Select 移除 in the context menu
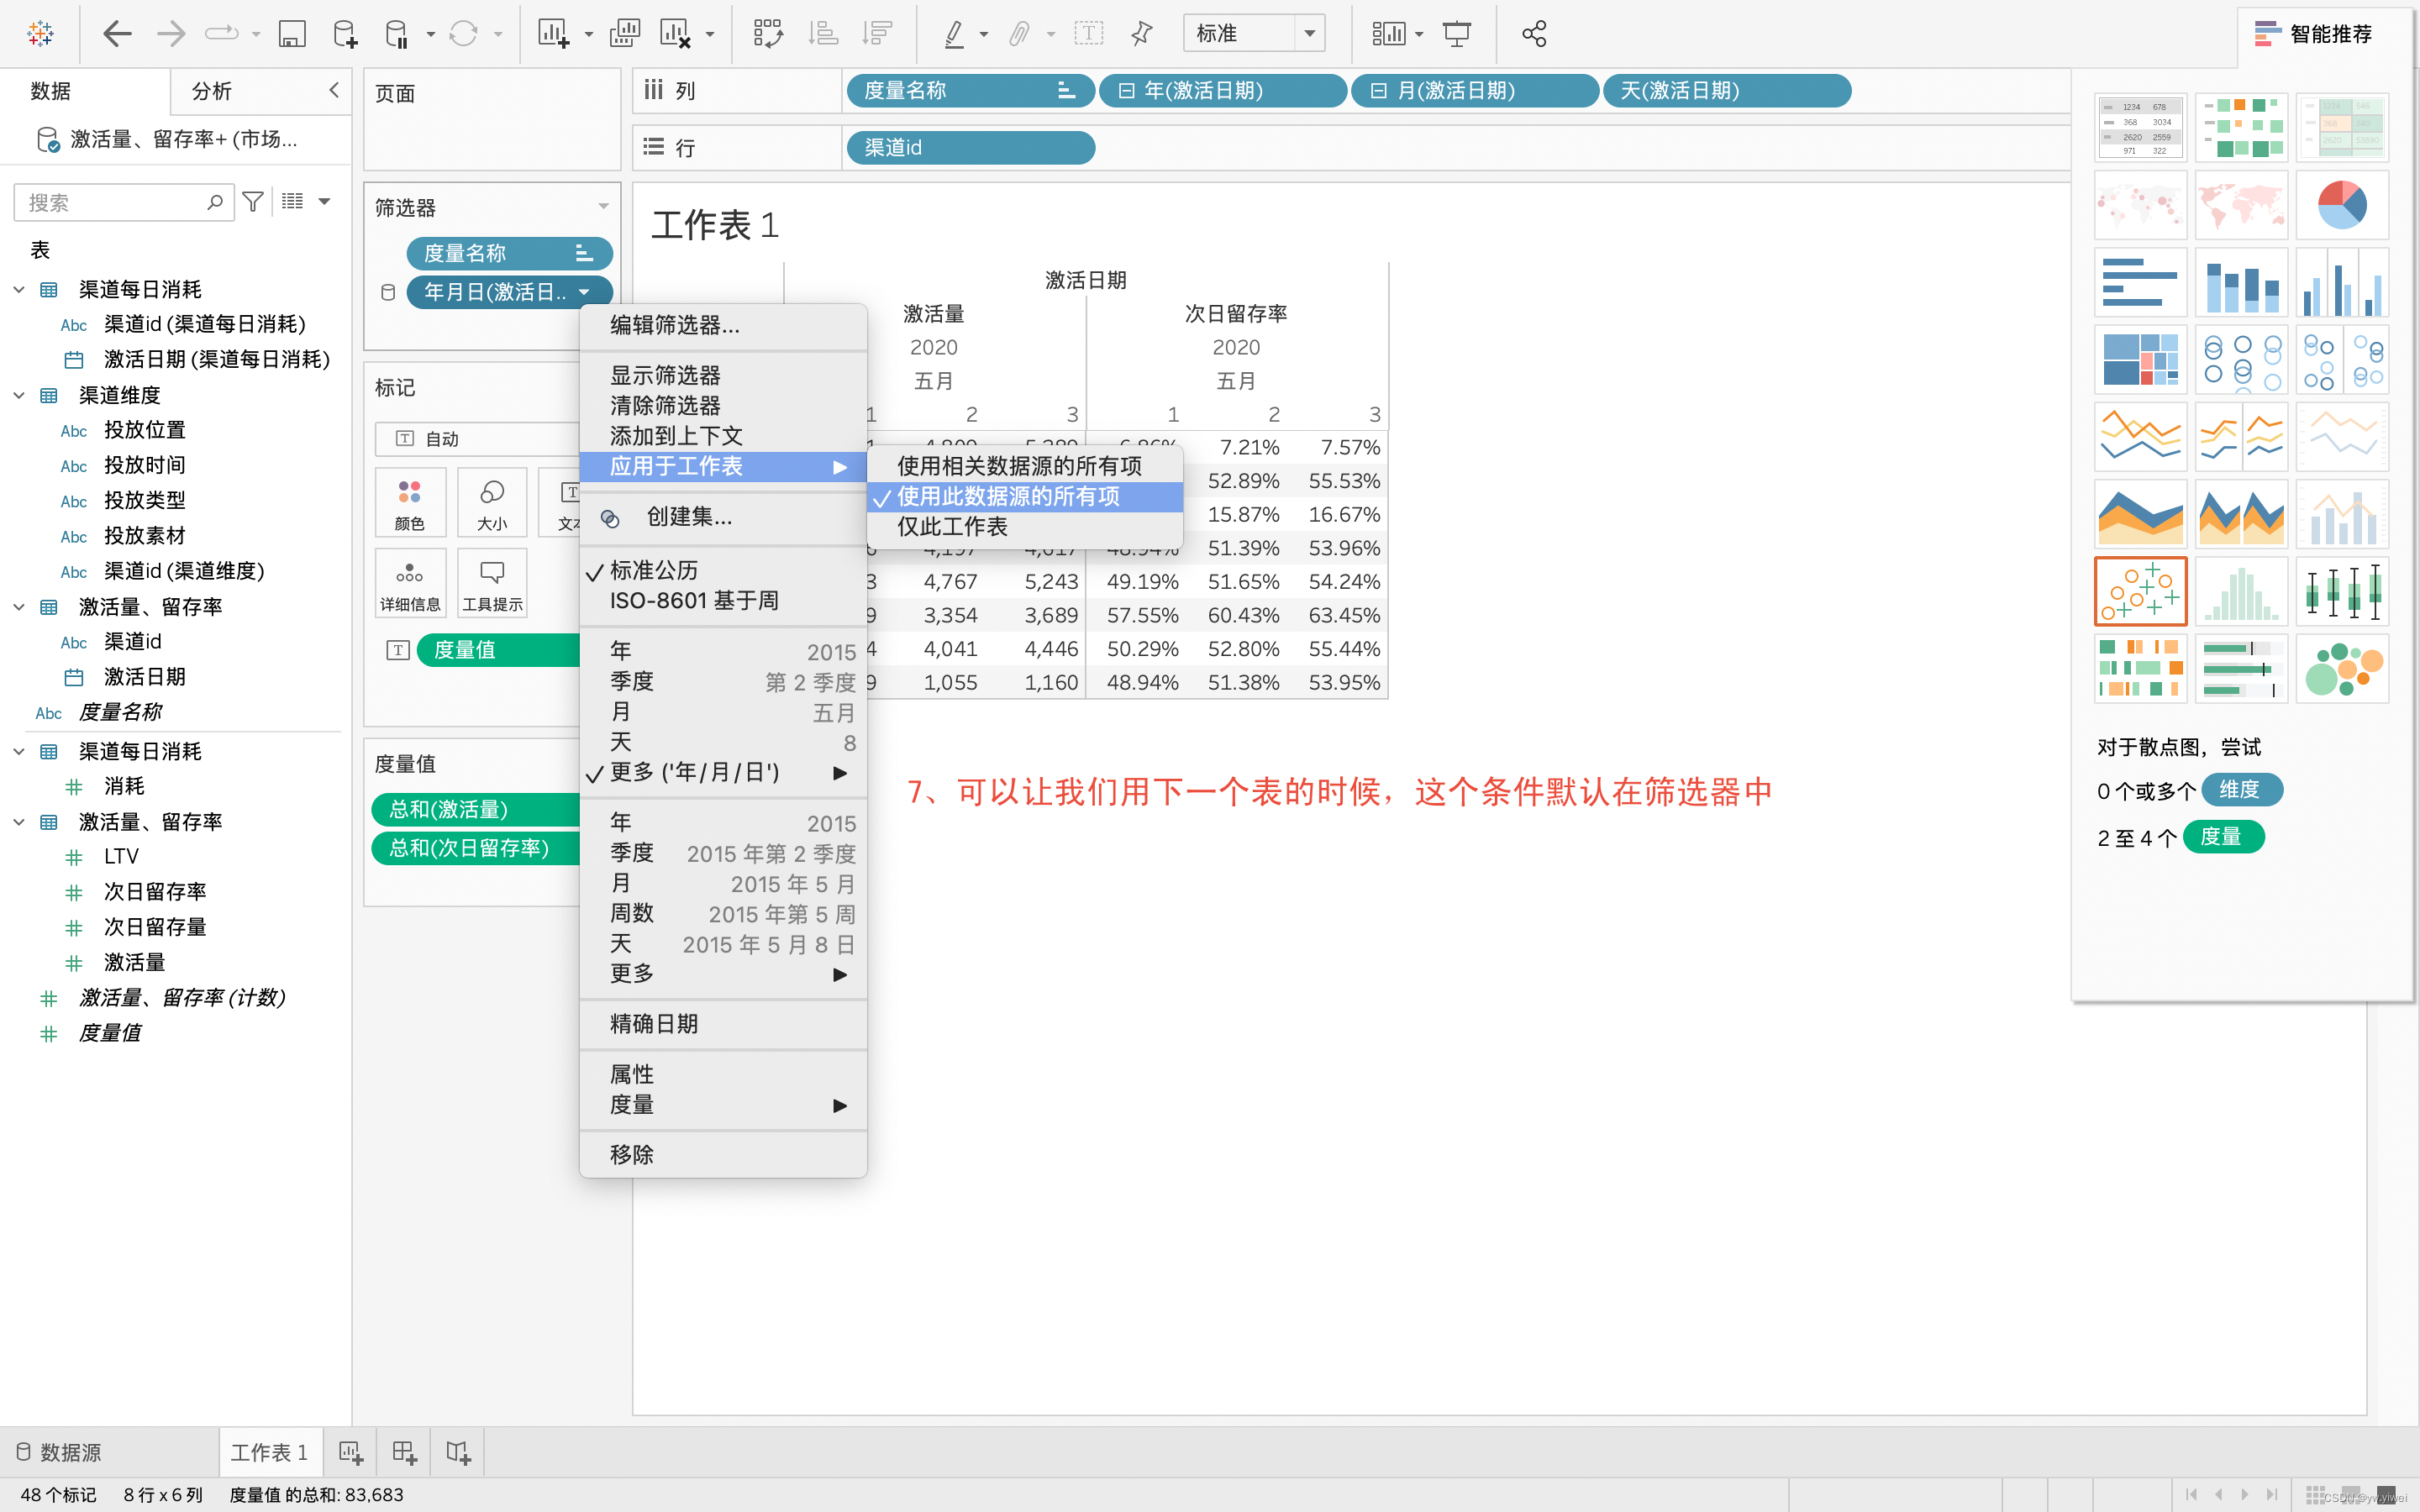The height and width of the screenshot is (1512, 2420). tap(632, 1154)
